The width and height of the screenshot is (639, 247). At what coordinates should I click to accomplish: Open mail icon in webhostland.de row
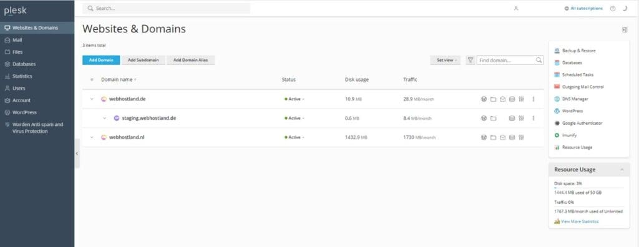[502, 99]
